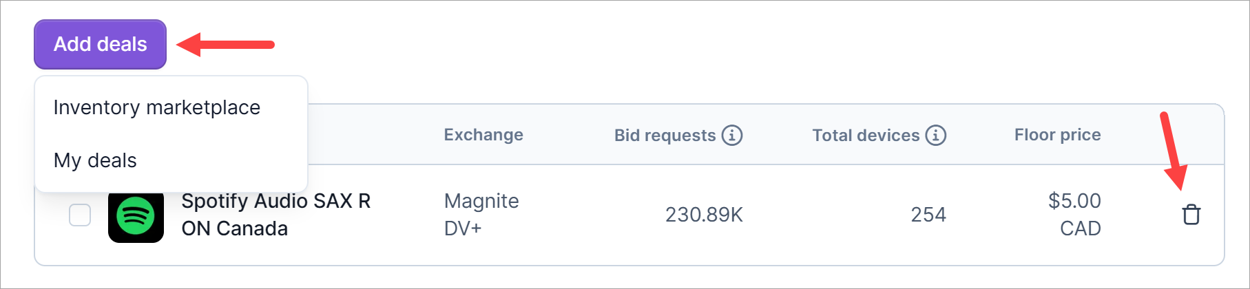Choose Inventory marketplace from the menu
This screenshot has width=1250, height=289.
coord(157,107)
